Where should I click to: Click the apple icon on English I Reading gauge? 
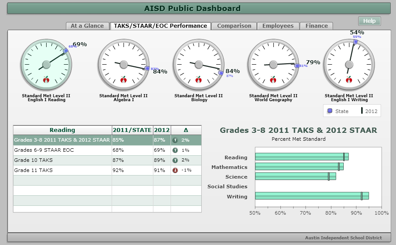(46, 80)
